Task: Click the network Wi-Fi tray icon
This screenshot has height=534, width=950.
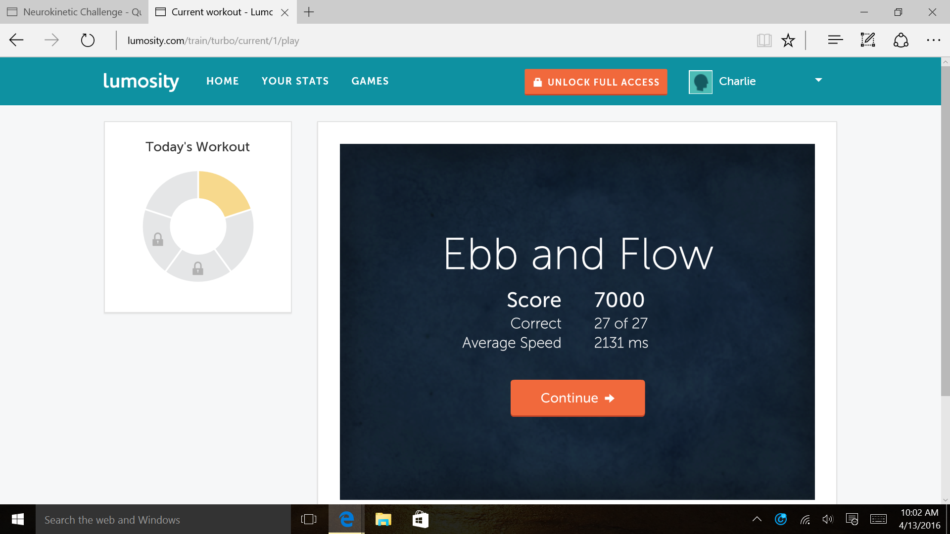Action: click(805, 519)
